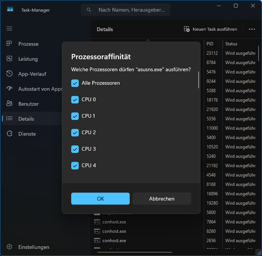Click the search field in the title bar
Screen dimensions: 262x256
tap(126, 10)
